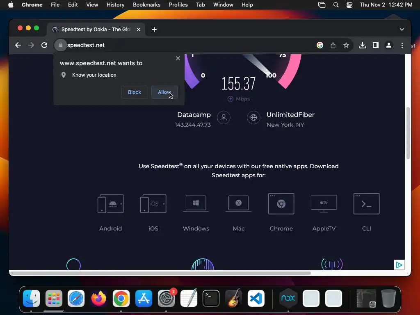Open Launchpad from the Dock
The image size is (420, 315).
tap(54, 298)
